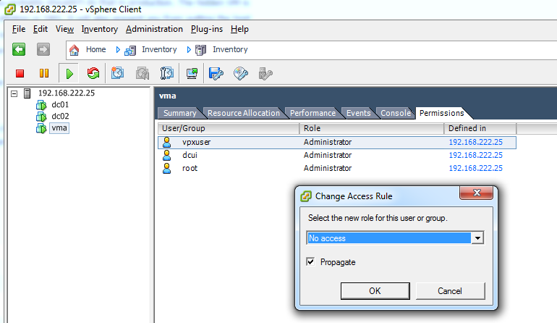
Task: Click the vma virtual machine icon
Action: [x=41, y=128]
